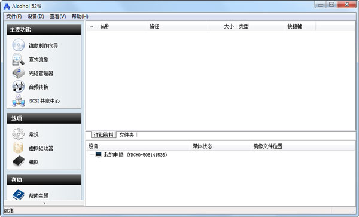
Task: Click the 光驱管理器 drive icon
Action: (x=19, y=73)
